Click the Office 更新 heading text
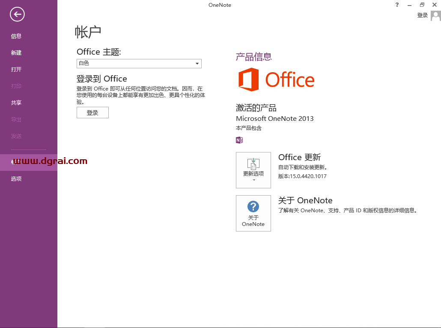 tap(300, 157)
